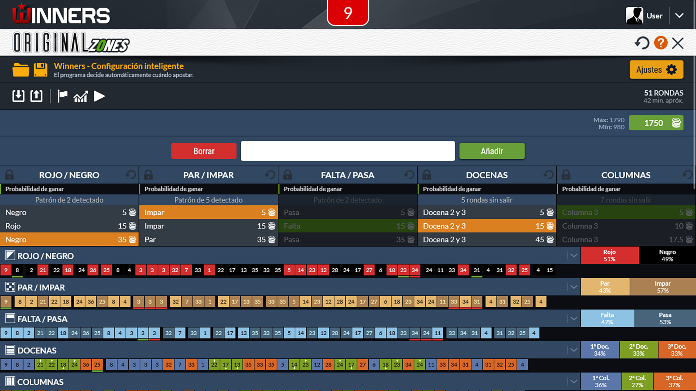Viewport: 696px width, 391px height.
Task: Click 'Patrón de 5 detectado' label
Action: [x=208, y=200]
